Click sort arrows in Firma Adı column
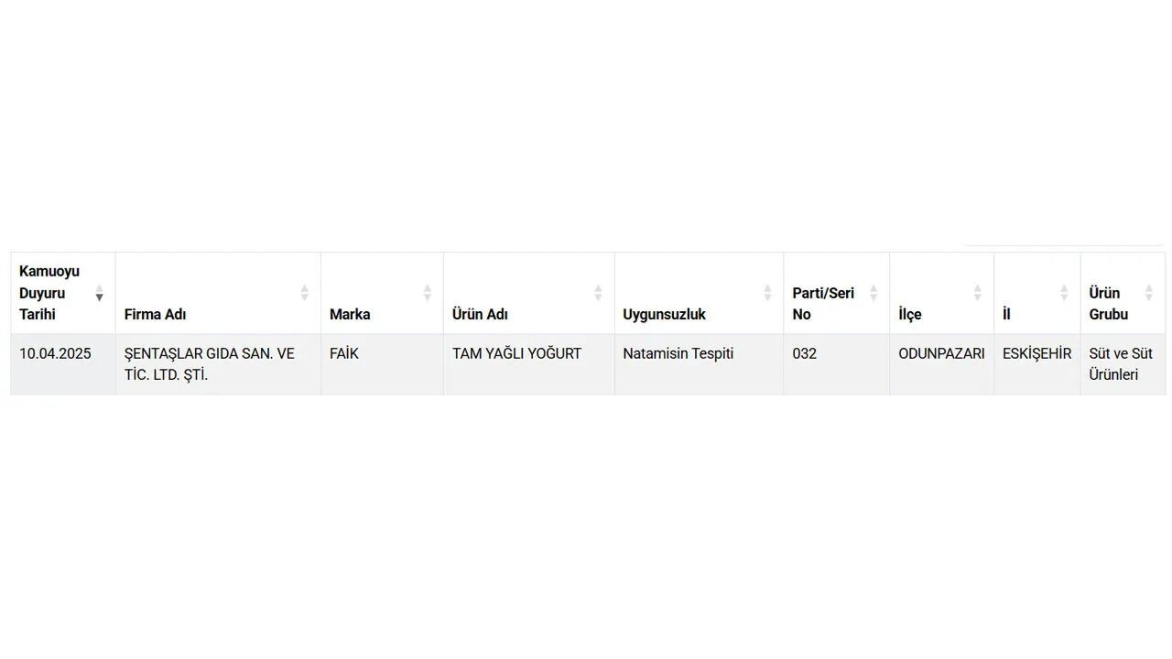Screen dimensions: 1172x659 coord(304,293)
